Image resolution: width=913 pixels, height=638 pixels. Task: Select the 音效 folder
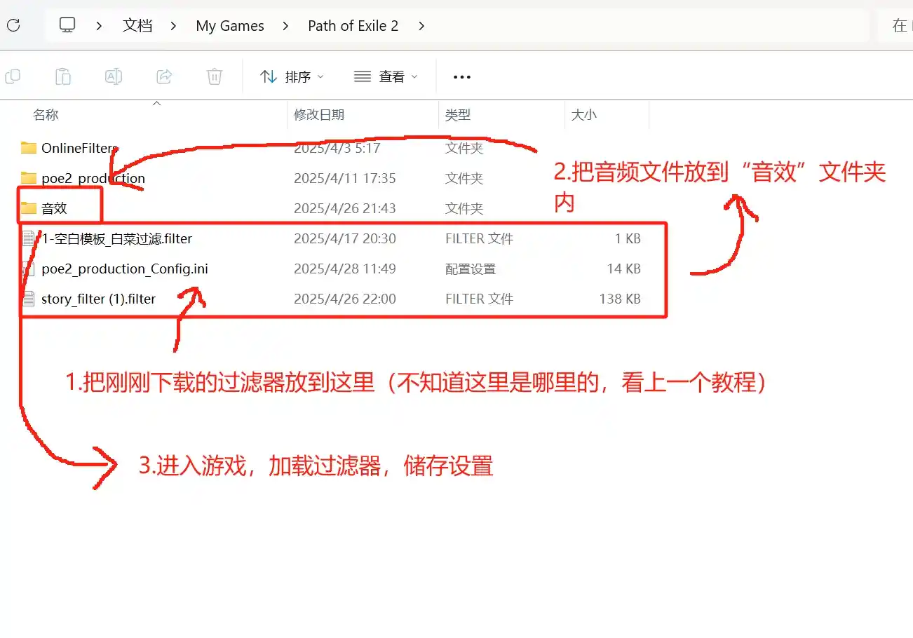click(x=54, y=208)
